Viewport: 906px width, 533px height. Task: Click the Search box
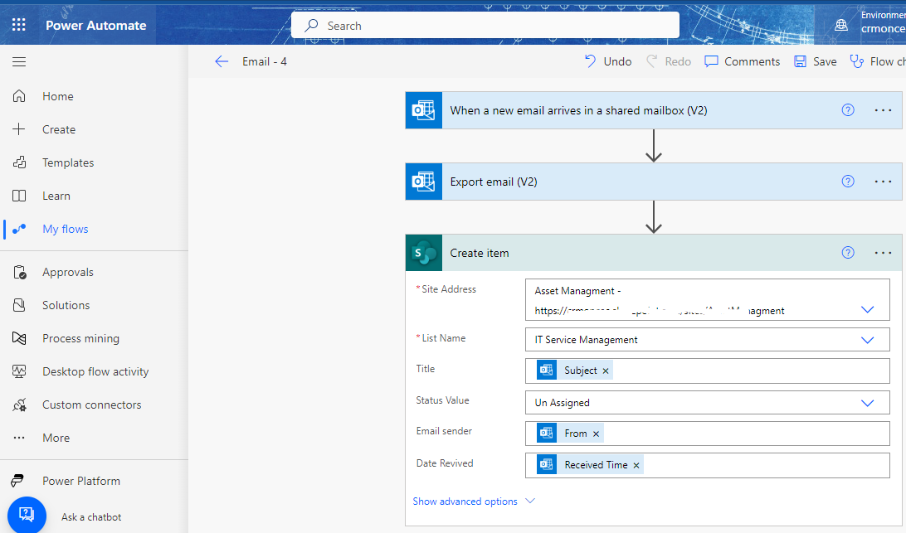pyautogui.click(x=485, y=26)
